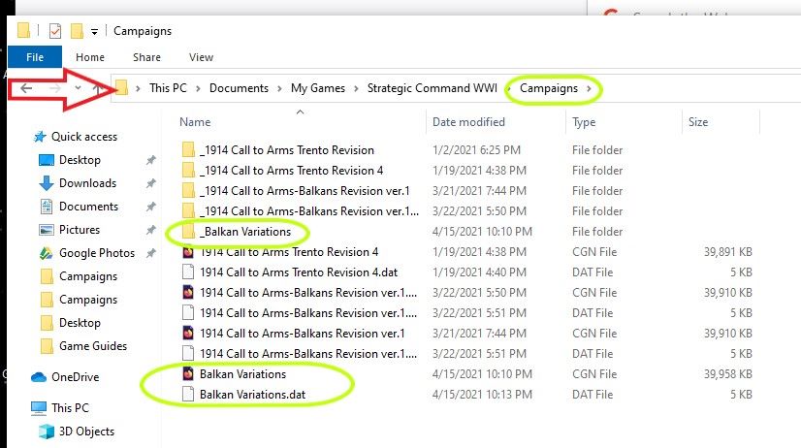Image resolution: width=801 pixels, height=448 pixels.
Task: Select the _Balkan Variations folder icon
Action: [188, 232]
